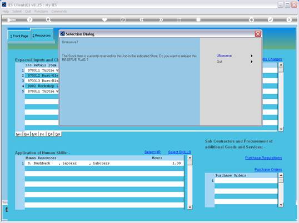
Task: Select row 4 '9002 Workshop L' item
Action: [x=42, y=86]
